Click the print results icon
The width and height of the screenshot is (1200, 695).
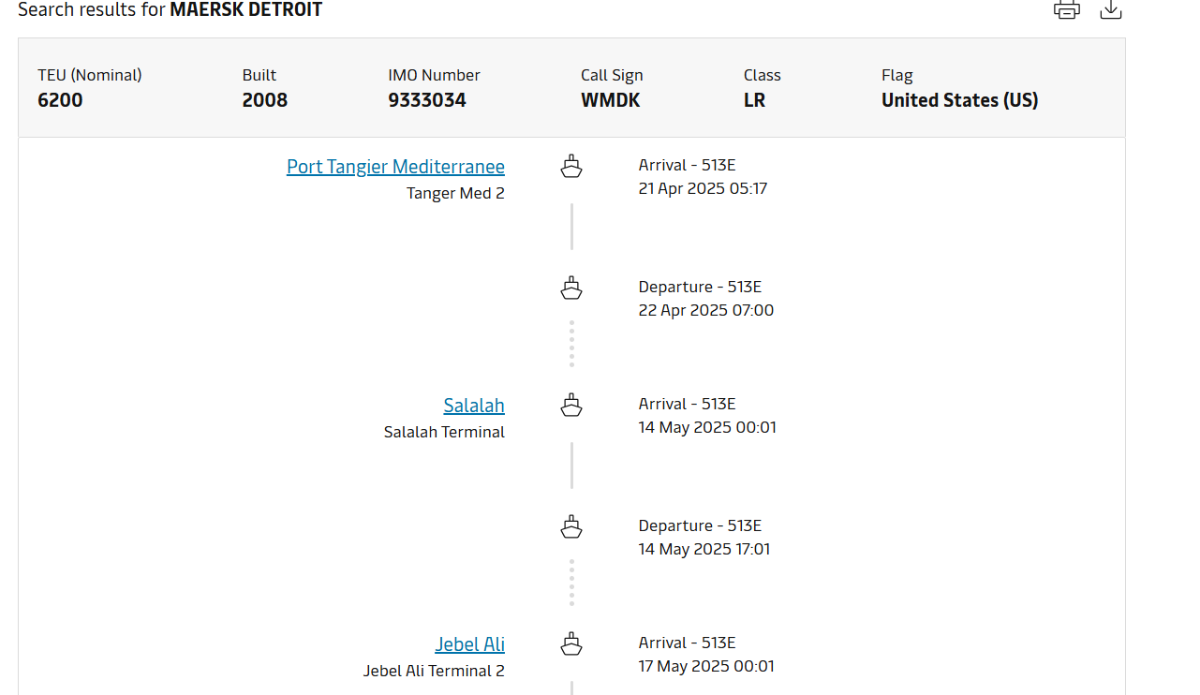point(1067,10)
